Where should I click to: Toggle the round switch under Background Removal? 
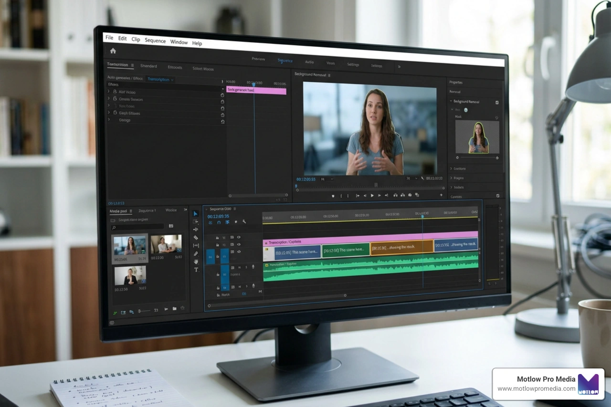(x=466, y=110)
